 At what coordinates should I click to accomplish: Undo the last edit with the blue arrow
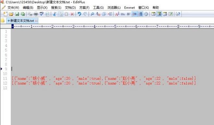(79, 14)
